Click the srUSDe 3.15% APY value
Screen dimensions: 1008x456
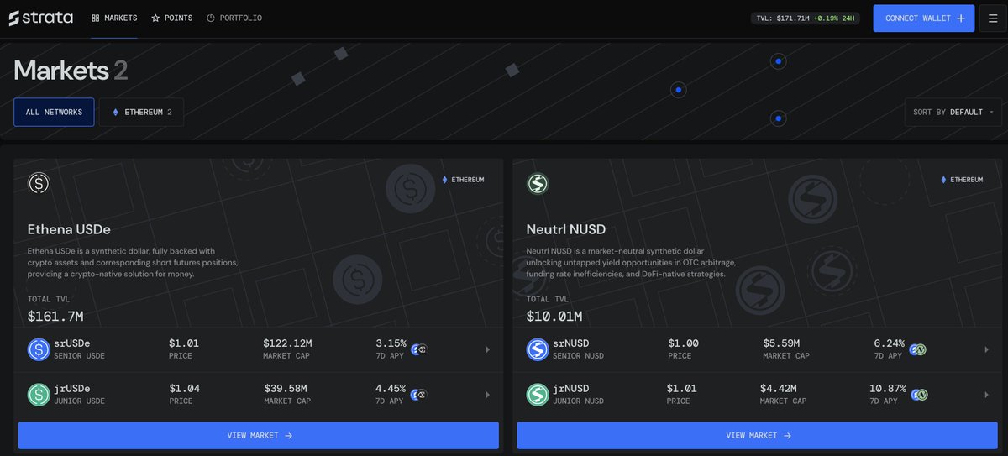[x=391, y=343]
